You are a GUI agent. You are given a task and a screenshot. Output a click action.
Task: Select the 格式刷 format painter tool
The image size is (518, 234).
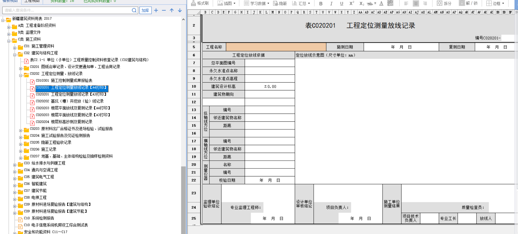click(200, 3)
